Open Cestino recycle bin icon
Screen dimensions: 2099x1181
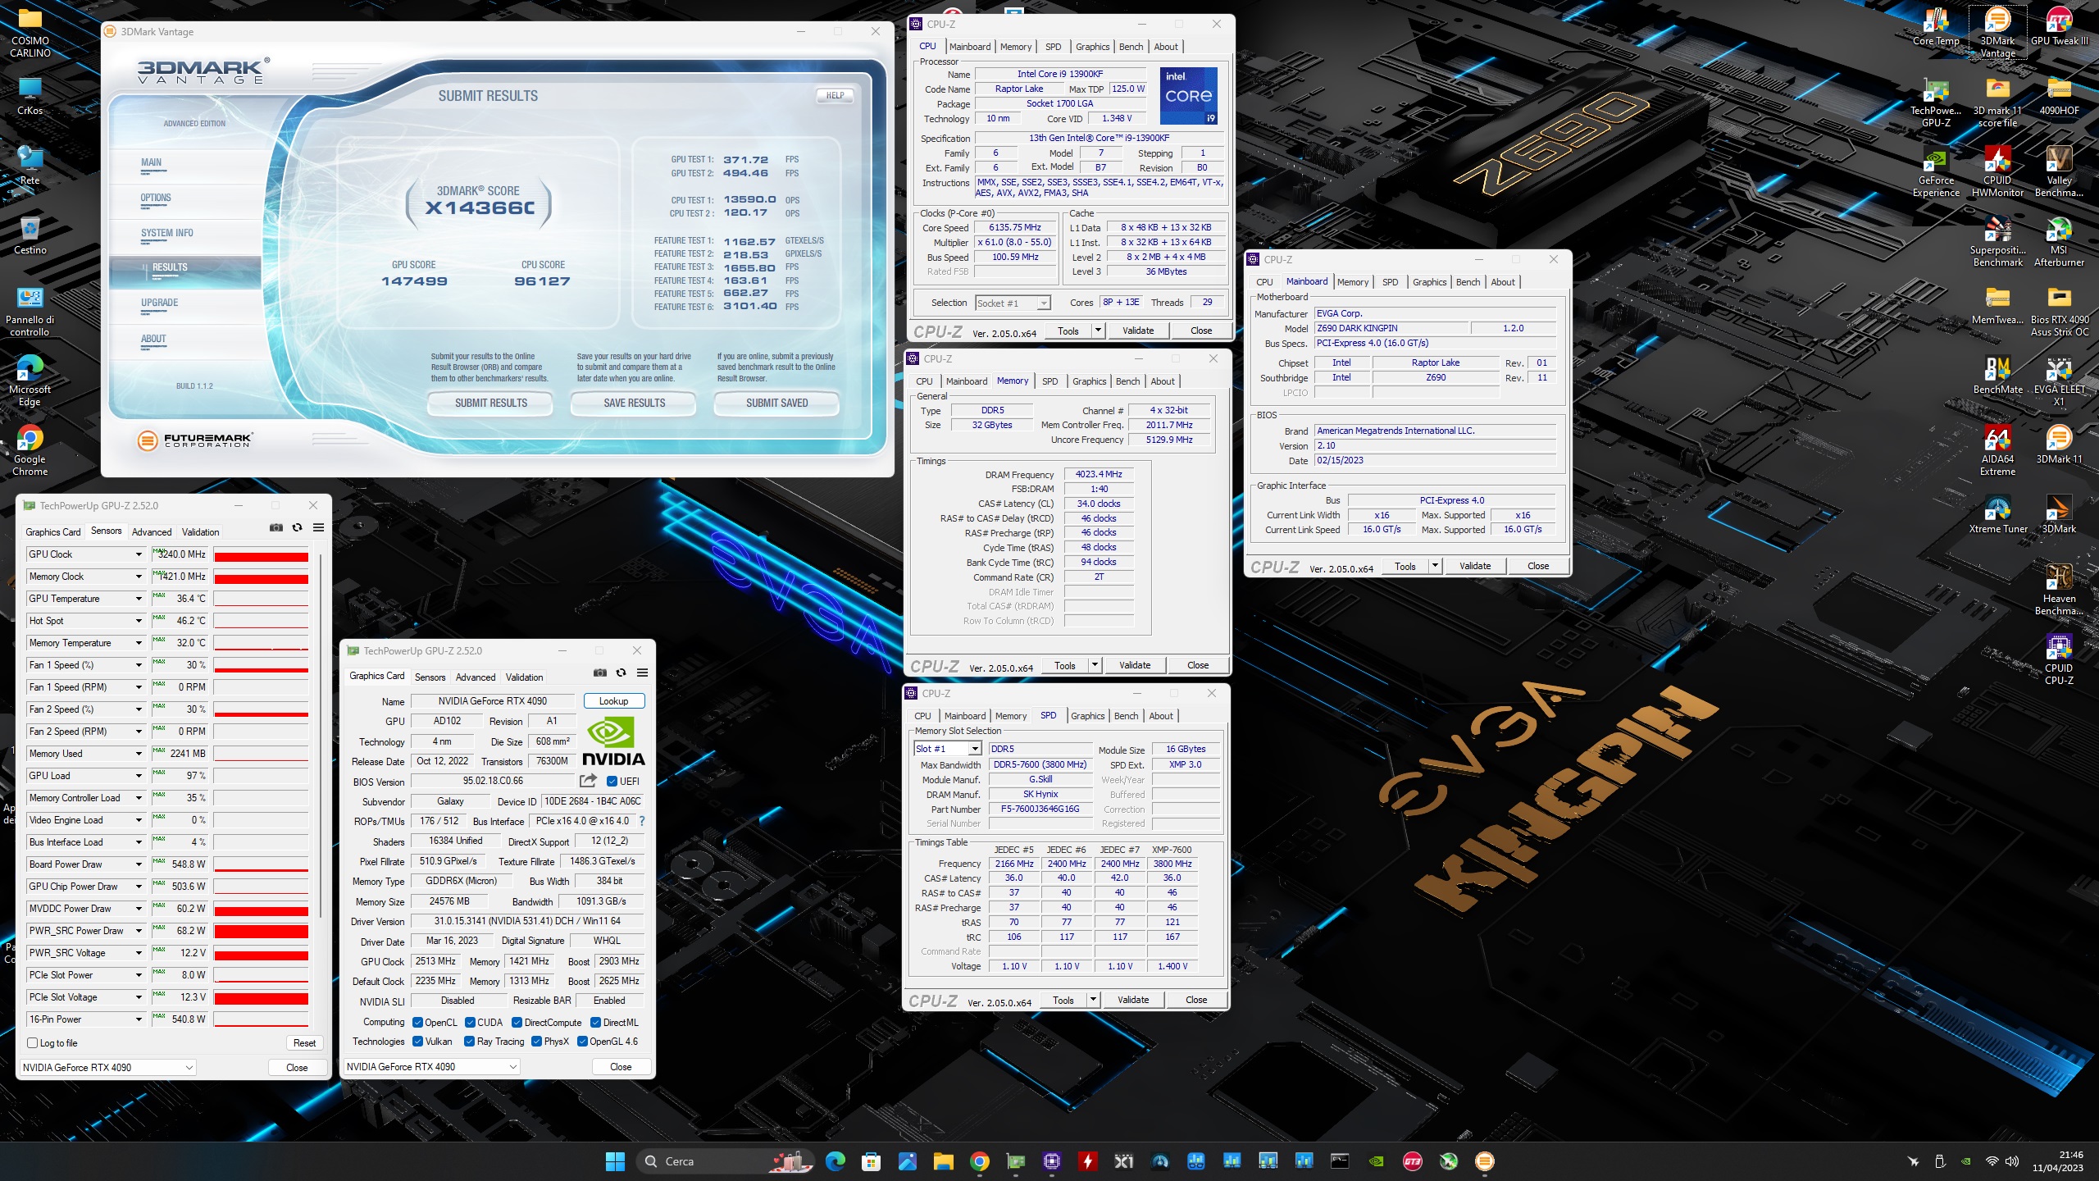point(30,236)
